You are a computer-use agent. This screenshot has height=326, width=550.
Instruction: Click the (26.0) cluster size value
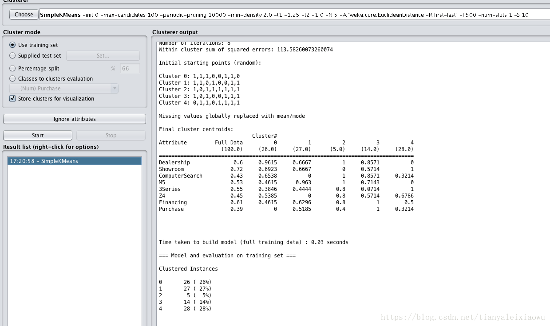click(x=268, y=149)
